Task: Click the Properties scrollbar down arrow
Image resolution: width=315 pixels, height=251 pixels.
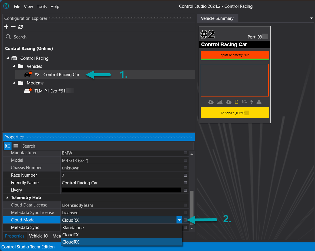Action: 192,228
